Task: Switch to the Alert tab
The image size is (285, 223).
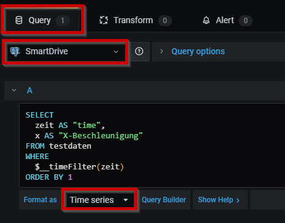Action: [x=228, y=20]
